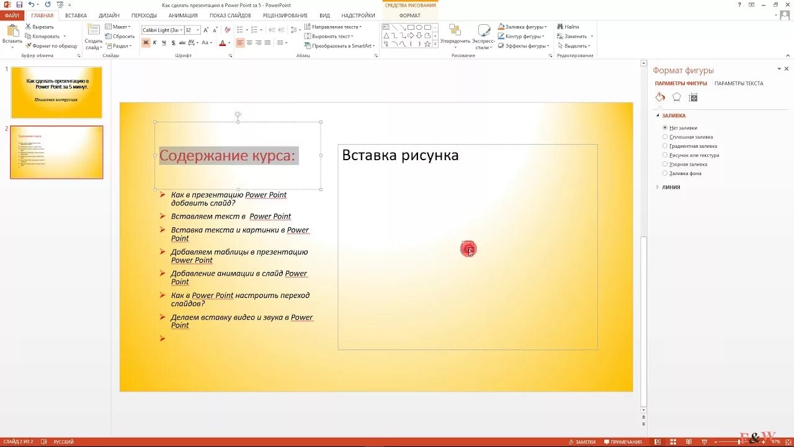Align text left in paragraph group

click(x=240, y=43)
